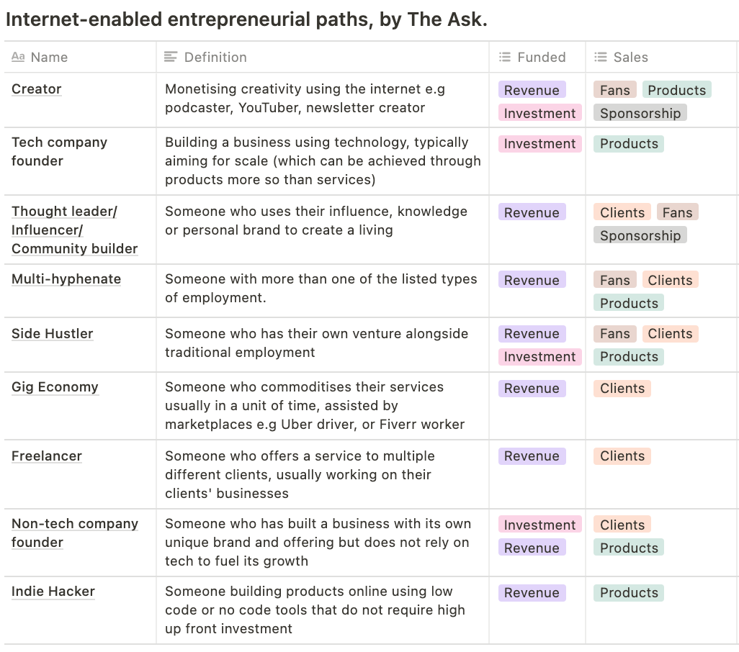The width and height of the screenshot is (739, 652).
Task: Select the Investment tag in Tech company founder row
Action: click(539, 143)
